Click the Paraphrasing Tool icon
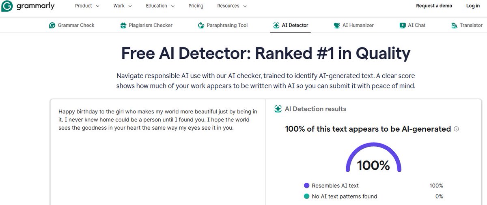 tap(201, 25)
